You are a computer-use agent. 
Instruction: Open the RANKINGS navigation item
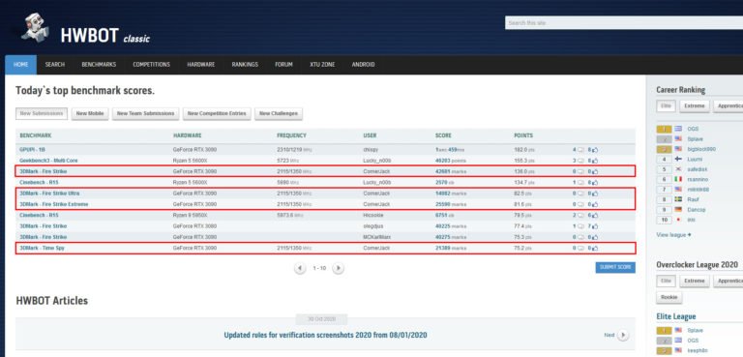click(245, 65)
